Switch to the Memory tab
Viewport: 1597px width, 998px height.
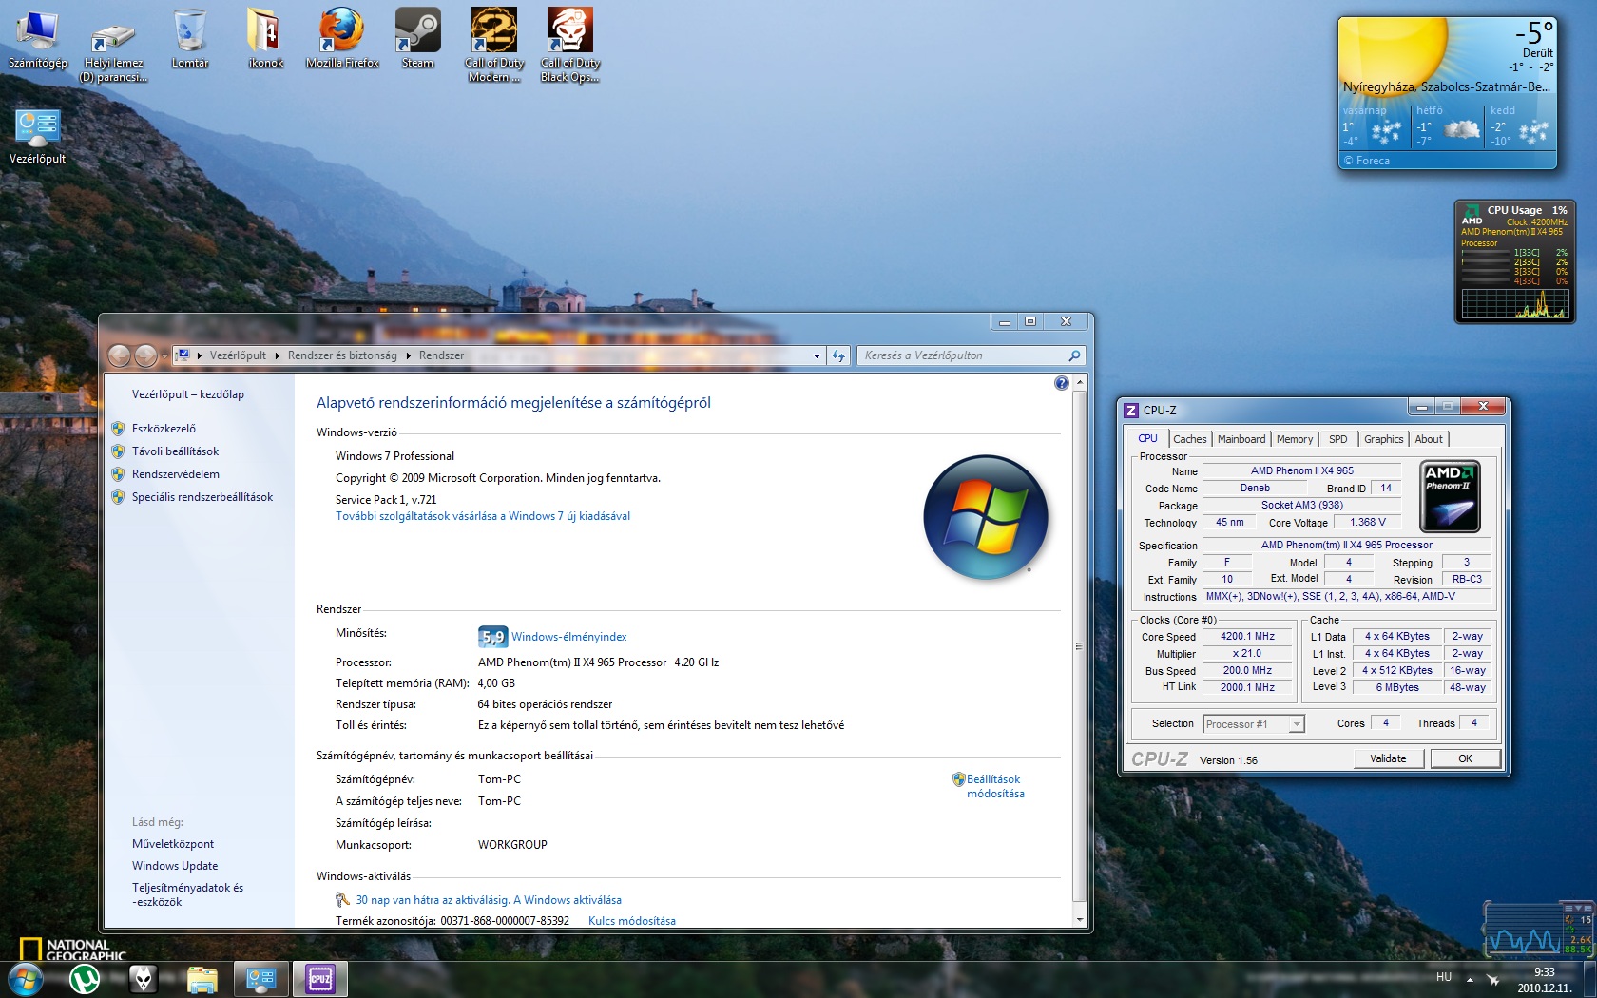click(x=1295, y=439)
